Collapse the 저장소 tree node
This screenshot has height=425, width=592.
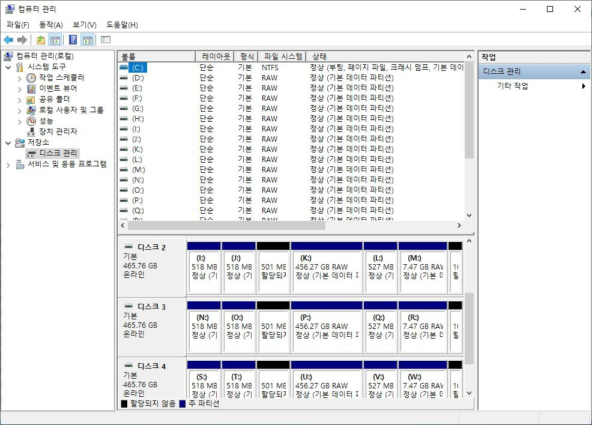pyautogui.click(x=8, y=143)
